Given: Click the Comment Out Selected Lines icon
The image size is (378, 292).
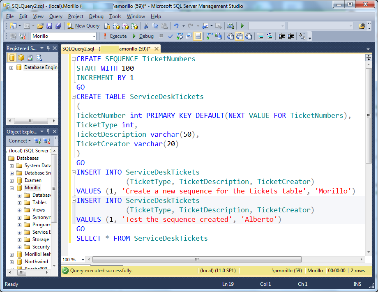Looking at the screenshot, I should [260, 37].
